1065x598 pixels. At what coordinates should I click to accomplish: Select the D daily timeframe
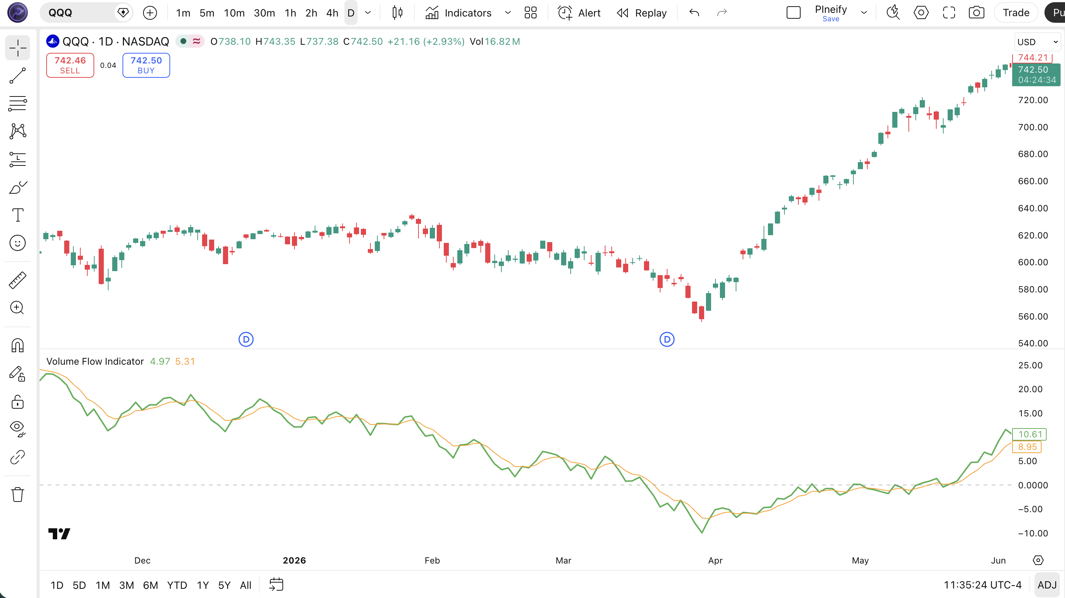coord(351,13)
